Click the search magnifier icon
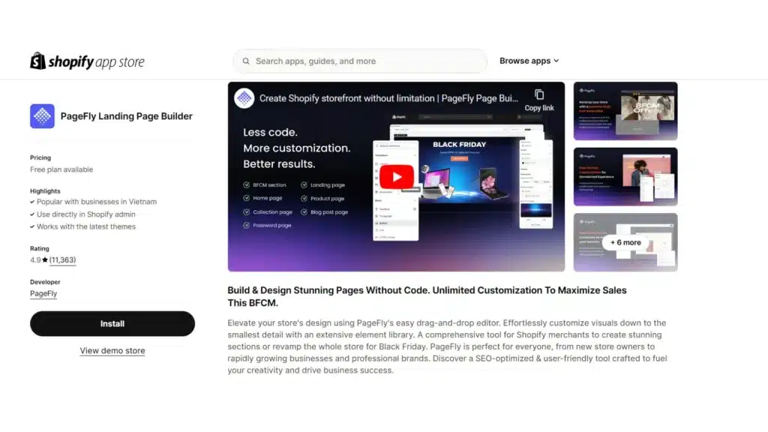This screenshot has height=432, width=768. pyautogui.click(x=246, y=61)
